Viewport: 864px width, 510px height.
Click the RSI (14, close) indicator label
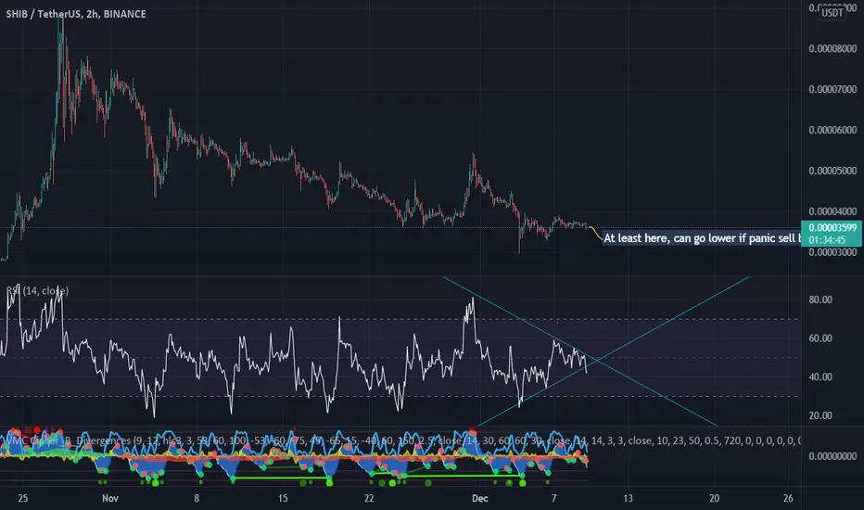[x=37, y=290]
